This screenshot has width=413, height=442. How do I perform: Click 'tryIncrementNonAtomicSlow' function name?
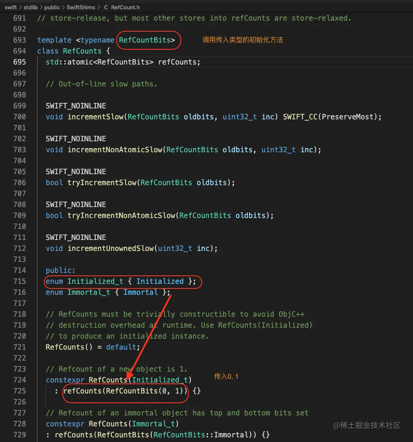point(121,216)
